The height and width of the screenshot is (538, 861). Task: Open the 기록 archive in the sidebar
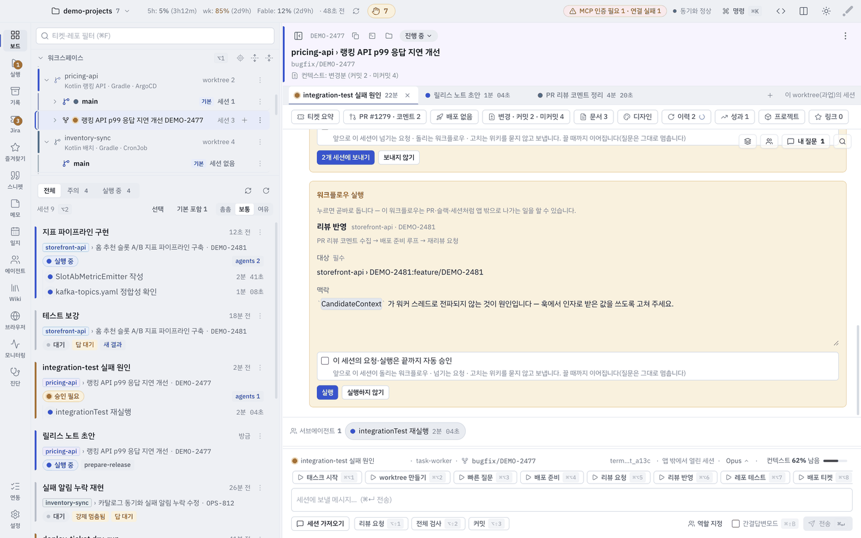(15, 96)
